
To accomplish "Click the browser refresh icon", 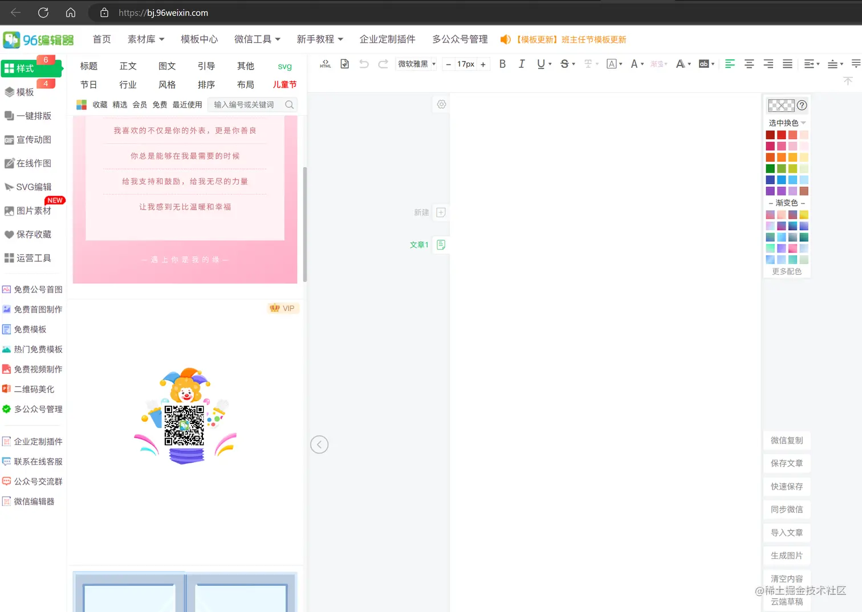I will click(x=43, y=13).
